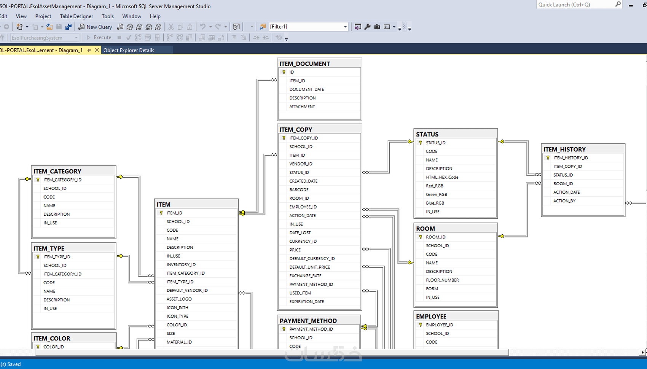This screenshot has width=647, height=369.
Task: Switch to the Object Explorer Details tab
Action: [x=129, y=50]
